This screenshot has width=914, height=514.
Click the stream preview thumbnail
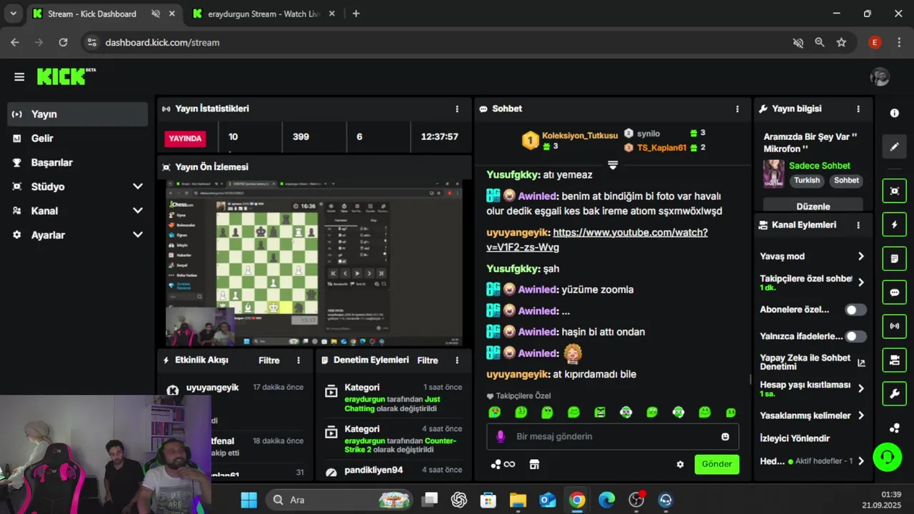(x=314, y=263)
